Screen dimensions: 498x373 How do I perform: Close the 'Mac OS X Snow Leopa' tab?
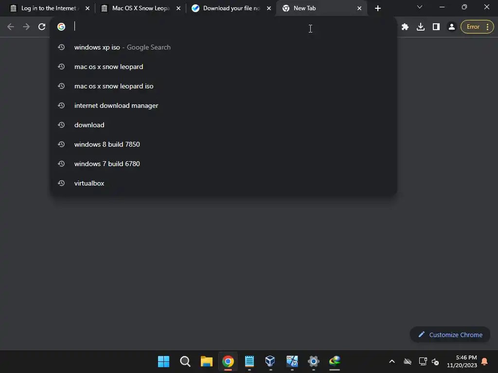click(178, 8)
